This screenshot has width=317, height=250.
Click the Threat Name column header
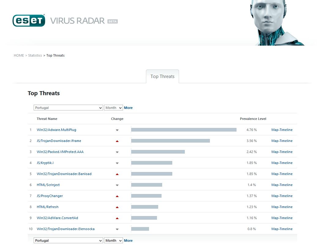47,119
